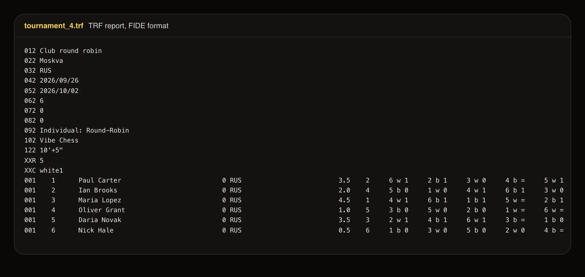585x277 pixels.
Task: Select the '022 Moskva' line
Action: click(44, 61)
